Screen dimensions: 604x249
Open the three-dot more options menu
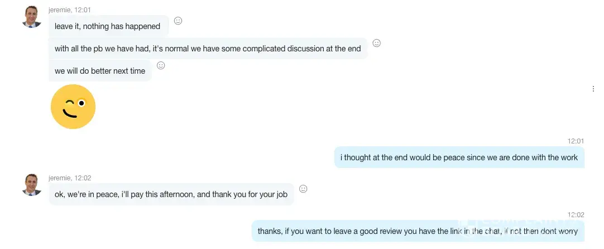coord(593,89)
